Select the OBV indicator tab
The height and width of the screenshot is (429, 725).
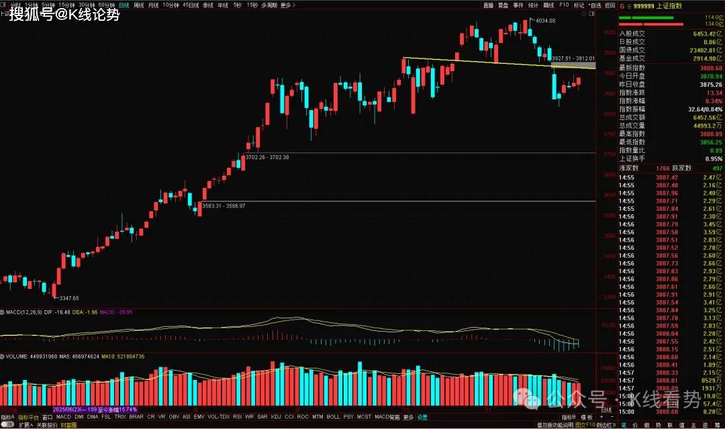[174, 417]
